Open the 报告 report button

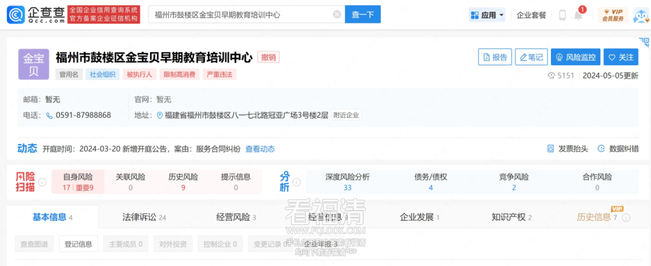click(x=494, y=57)
